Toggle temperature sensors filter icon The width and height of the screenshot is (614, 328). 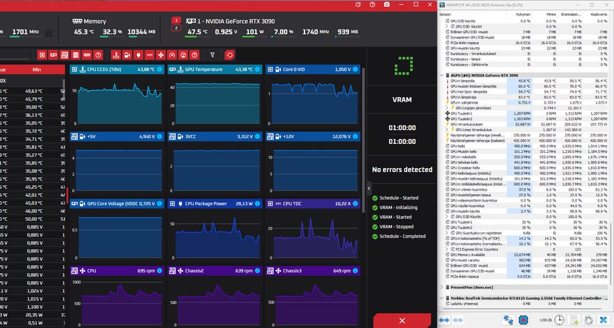point(116,55)
